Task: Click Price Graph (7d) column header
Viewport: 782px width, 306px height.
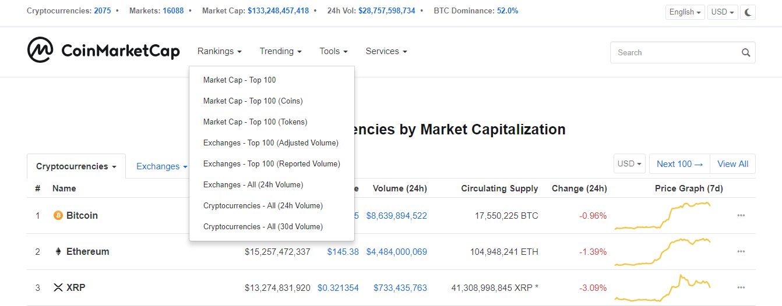Action: [x=689, y=188]
